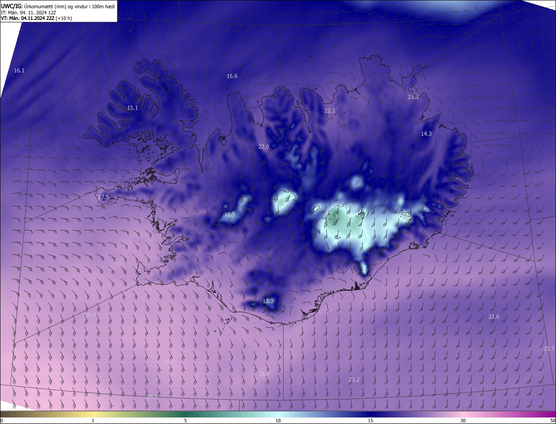Click the 11.5 value over the glacier
The width and height of the screenshot is (556, 424).
click(230, 215)
